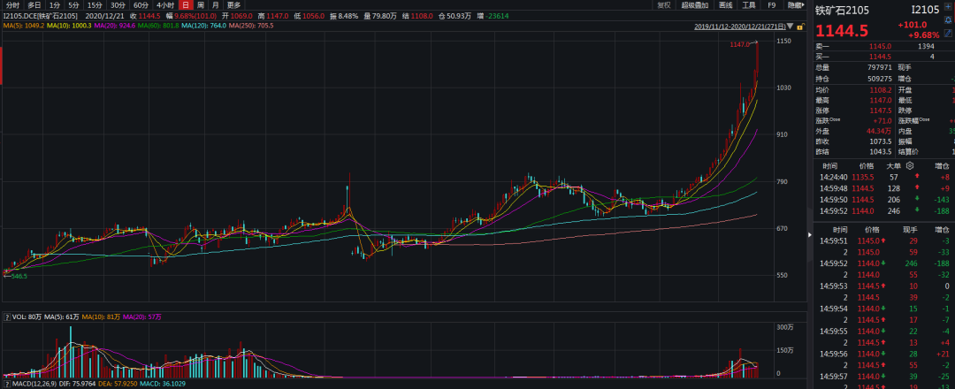Screen dimensions: 955x389
Task: Click the 1147.0 high price marker on chart
Action: coord(739,44)
